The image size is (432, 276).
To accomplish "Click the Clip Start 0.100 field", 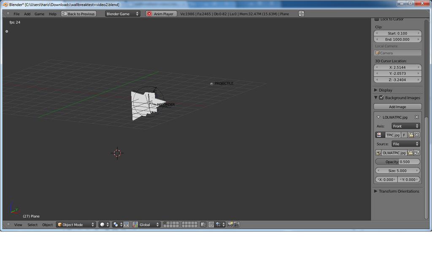I will pyautogui.click(x=397, y=33).
